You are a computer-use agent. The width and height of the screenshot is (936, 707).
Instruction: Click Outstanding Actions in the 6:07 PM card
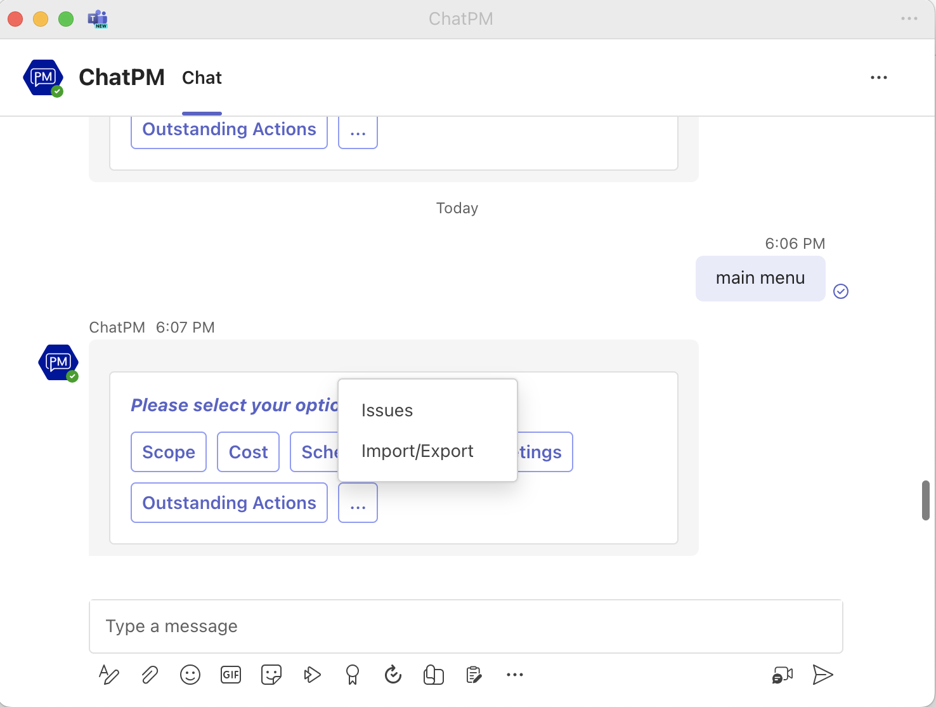(229, 503)
